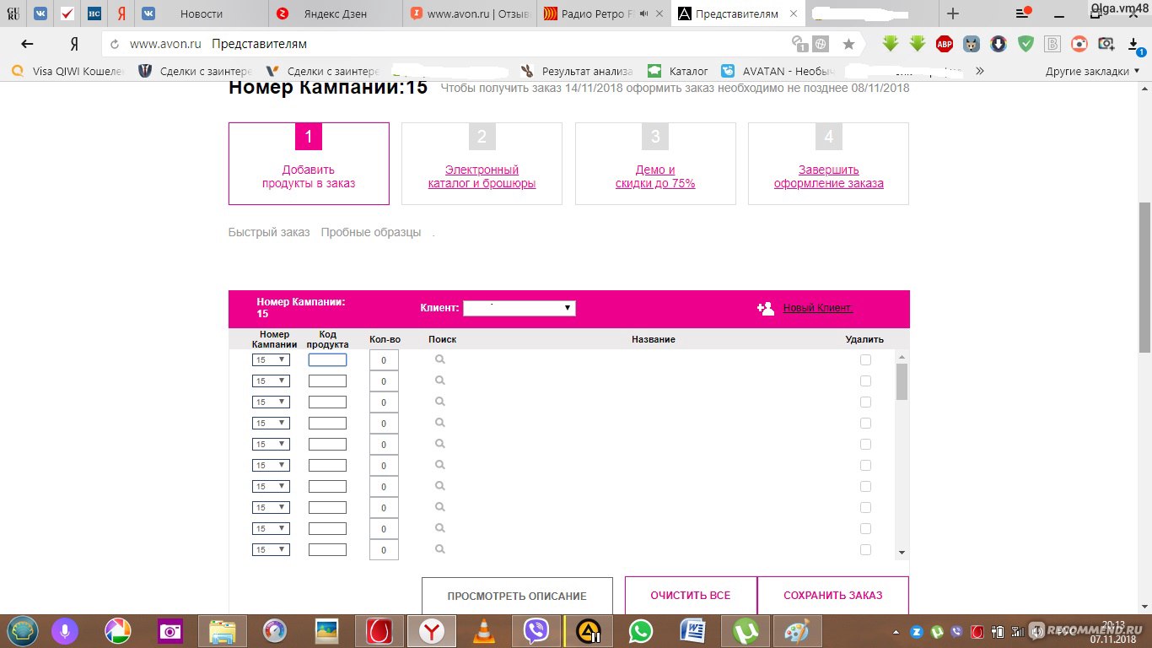Click the Yandex 'Я' logo button beside the address bar
The height and width of the screenshot is (648, 1152).
[x=74, y=44]
